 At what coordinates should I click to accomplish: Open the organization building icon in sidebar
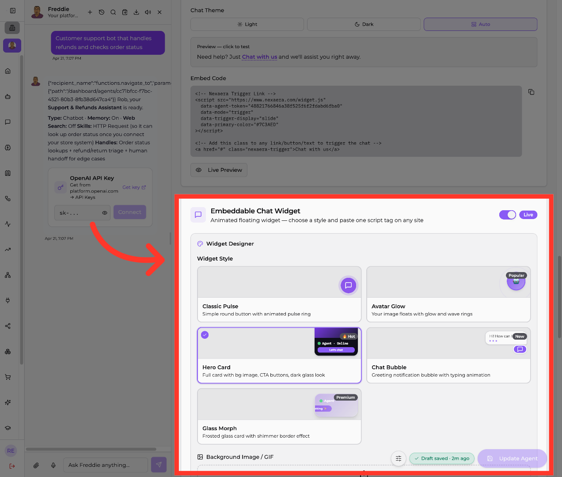point(12,28)
